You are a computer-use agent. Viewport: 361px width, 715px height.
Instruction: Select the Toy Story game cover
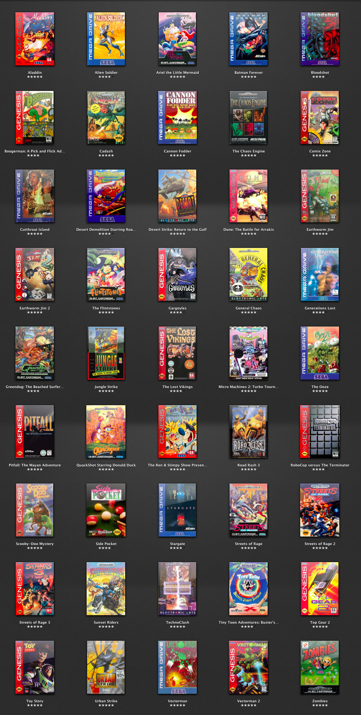point(35,667)
